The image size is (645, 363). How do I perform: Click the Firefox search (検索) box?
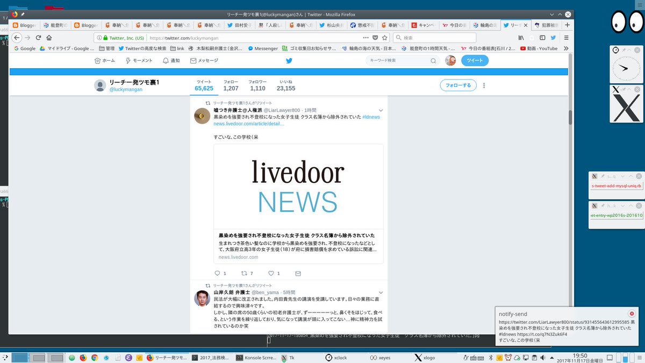(x=434, y=38)
